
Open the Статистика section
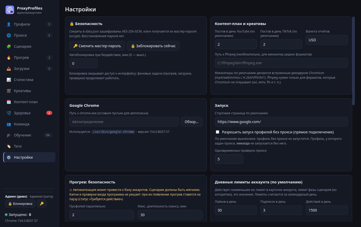pyautogui.click(x=29, y=80)
